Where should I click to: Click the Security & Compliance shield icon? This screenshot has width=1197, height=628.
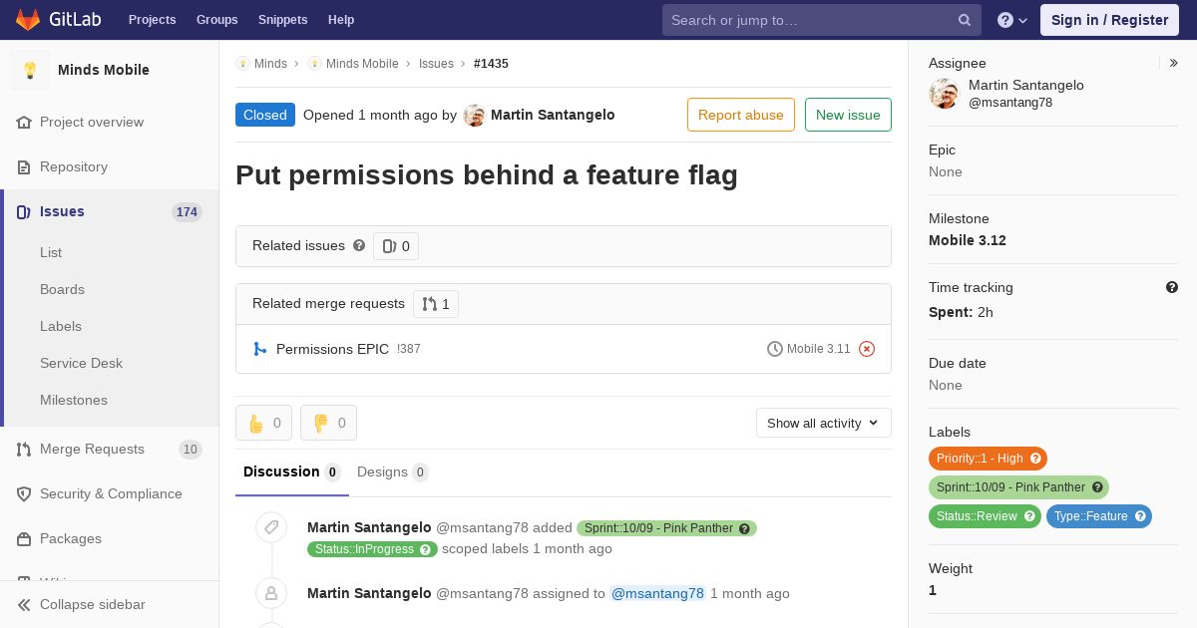click(x=24, y=493)
